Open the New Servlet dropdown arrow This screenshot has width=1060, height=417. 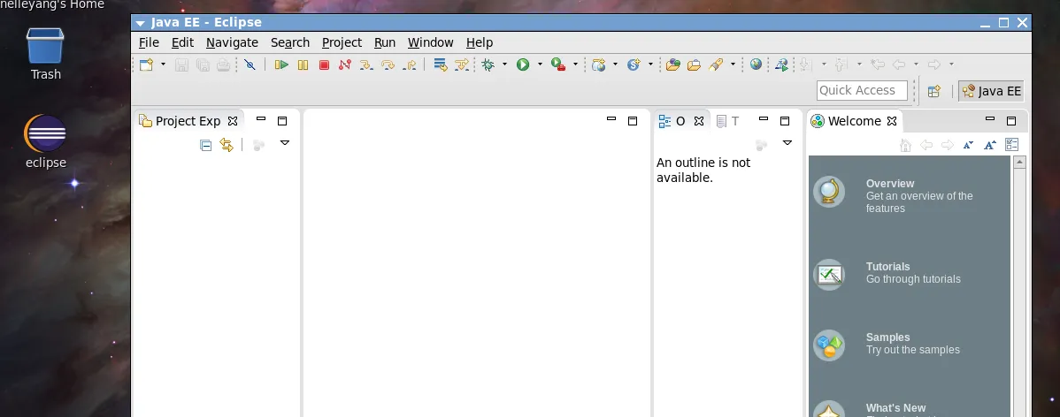click(650, 64)
